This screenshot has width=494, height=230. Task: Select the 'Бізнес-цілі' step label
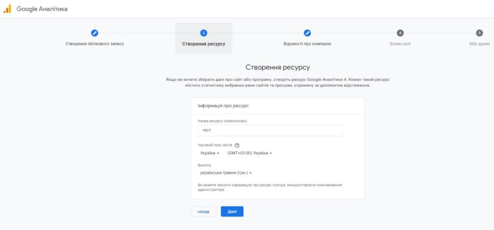pyautogui.click(x=400, y=44)
